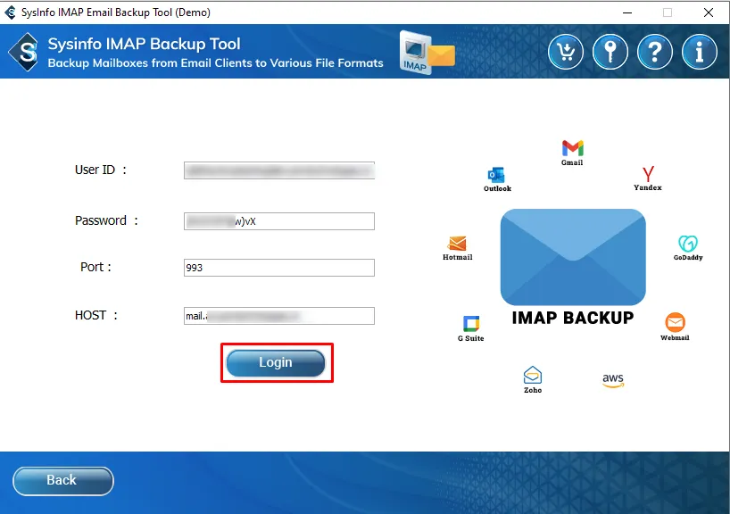This screenshot has height=514, width=730.
Task: Go back with the Back button
Action: 63,480
